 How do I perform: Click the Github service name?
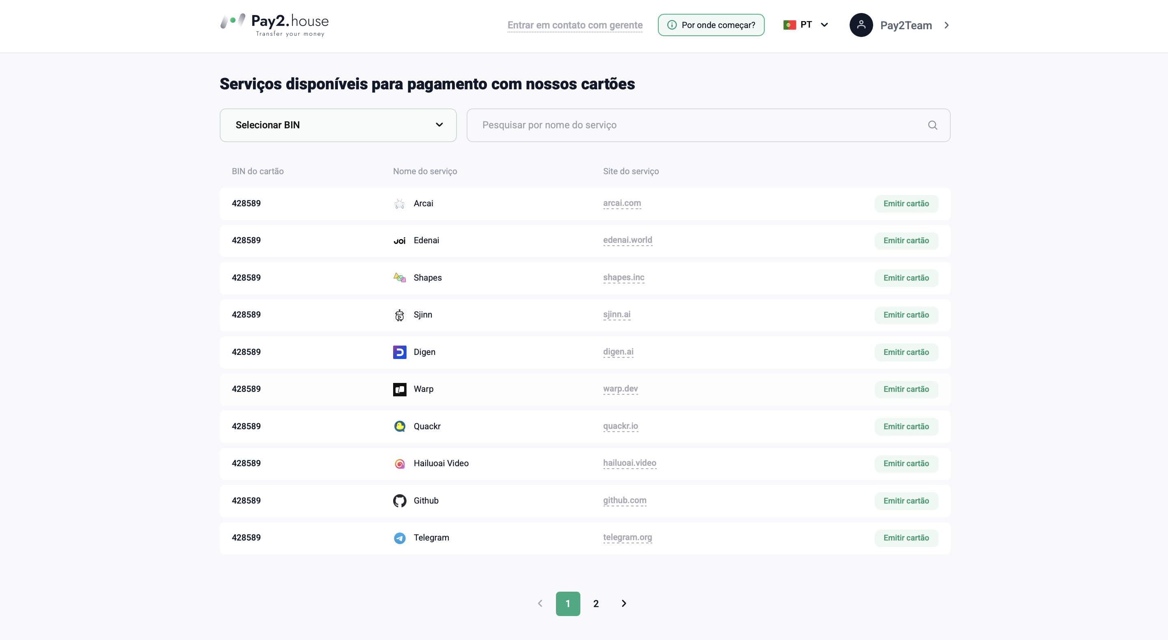pos(426,501)
